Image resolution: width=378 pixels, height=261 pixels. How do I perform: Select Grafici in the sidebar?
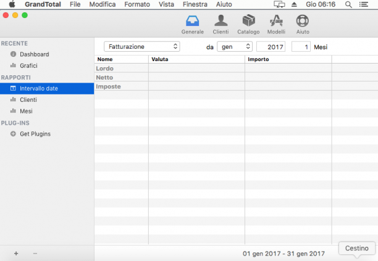pyautogui.click(x=47, y=65)
